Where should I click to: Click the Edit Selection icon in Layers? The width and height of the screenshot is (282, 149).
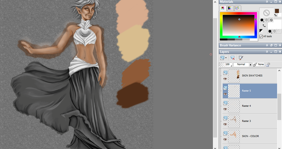[241, 58]
